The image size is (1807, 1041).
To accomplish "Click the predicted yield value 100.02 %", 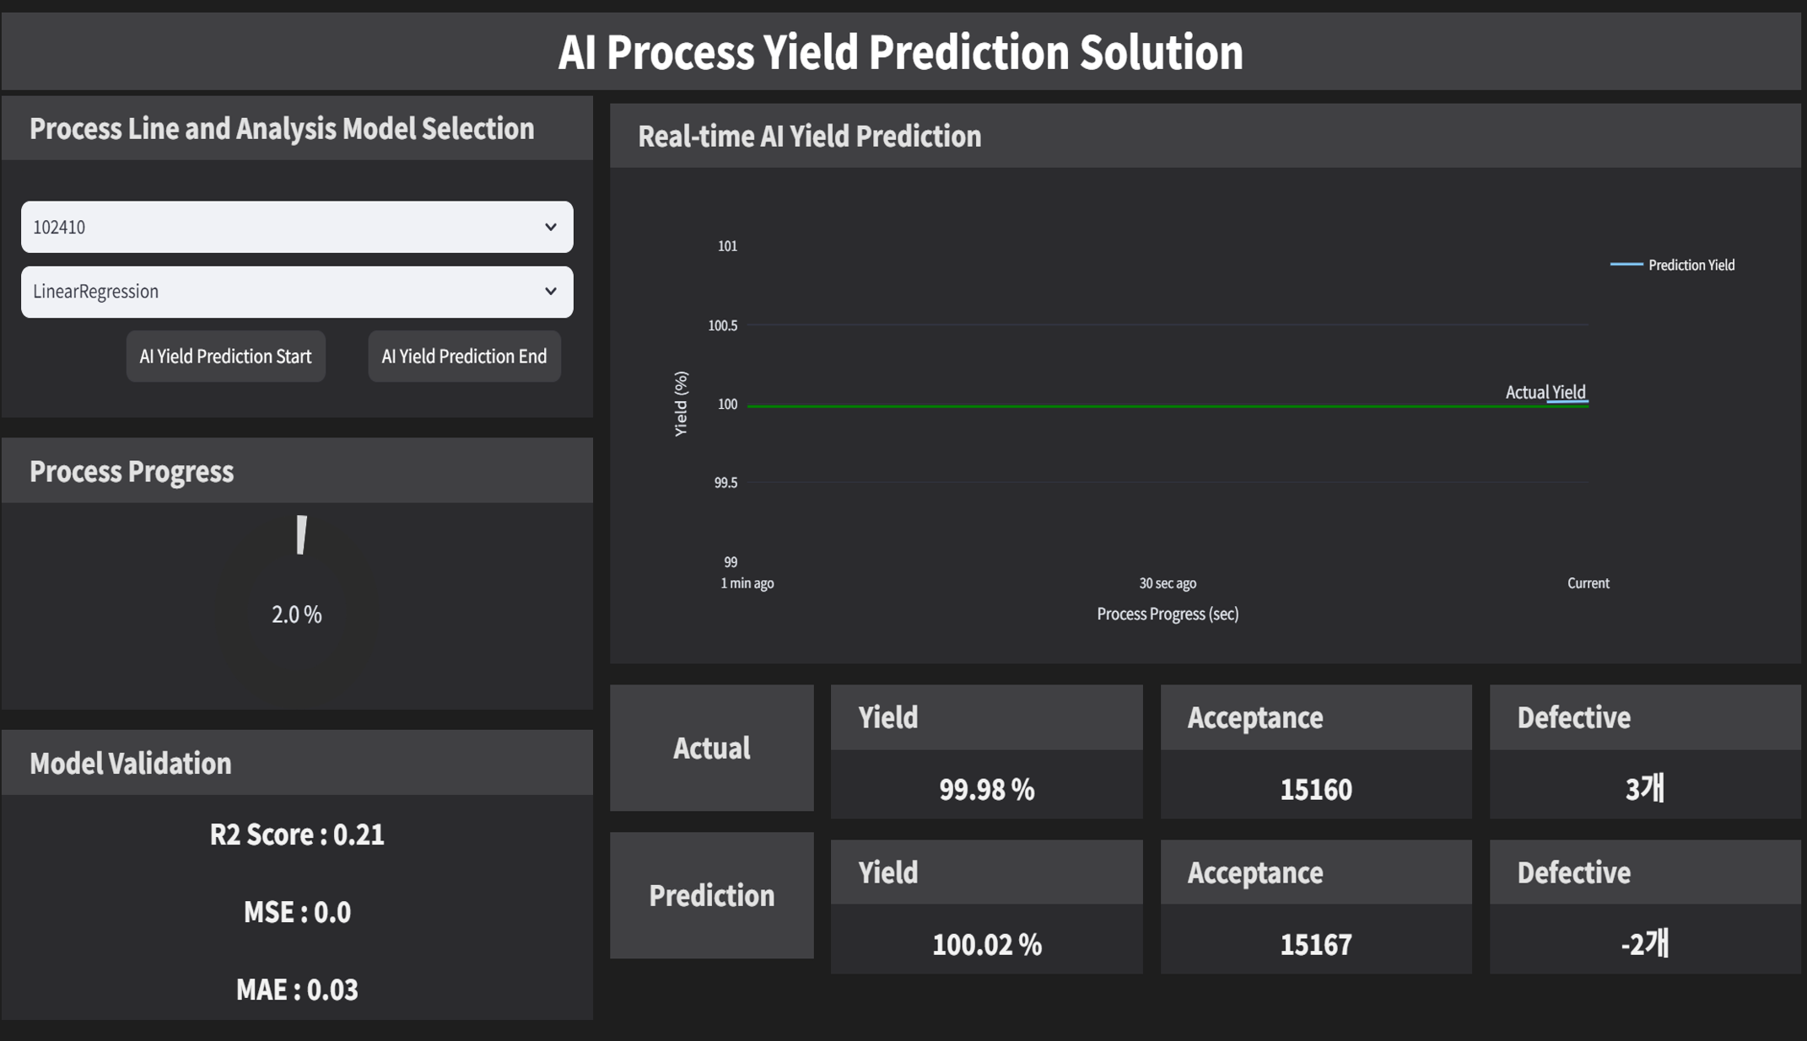I will 986,944.
